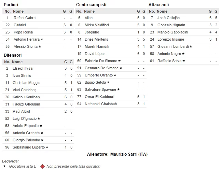Select goalkeeper Pepe Reina

click(x=23, y=32)
